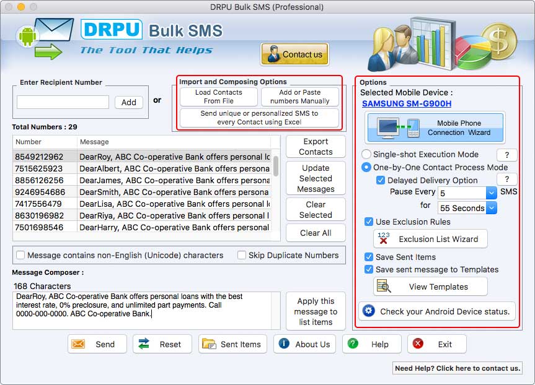Click the magnifier document icon on View Templates

coord(384,287)
